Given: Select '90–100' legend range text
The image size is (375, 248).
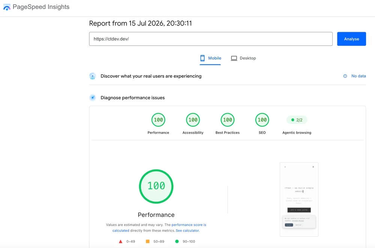Looking at the screenshot, I should (189, 242).
